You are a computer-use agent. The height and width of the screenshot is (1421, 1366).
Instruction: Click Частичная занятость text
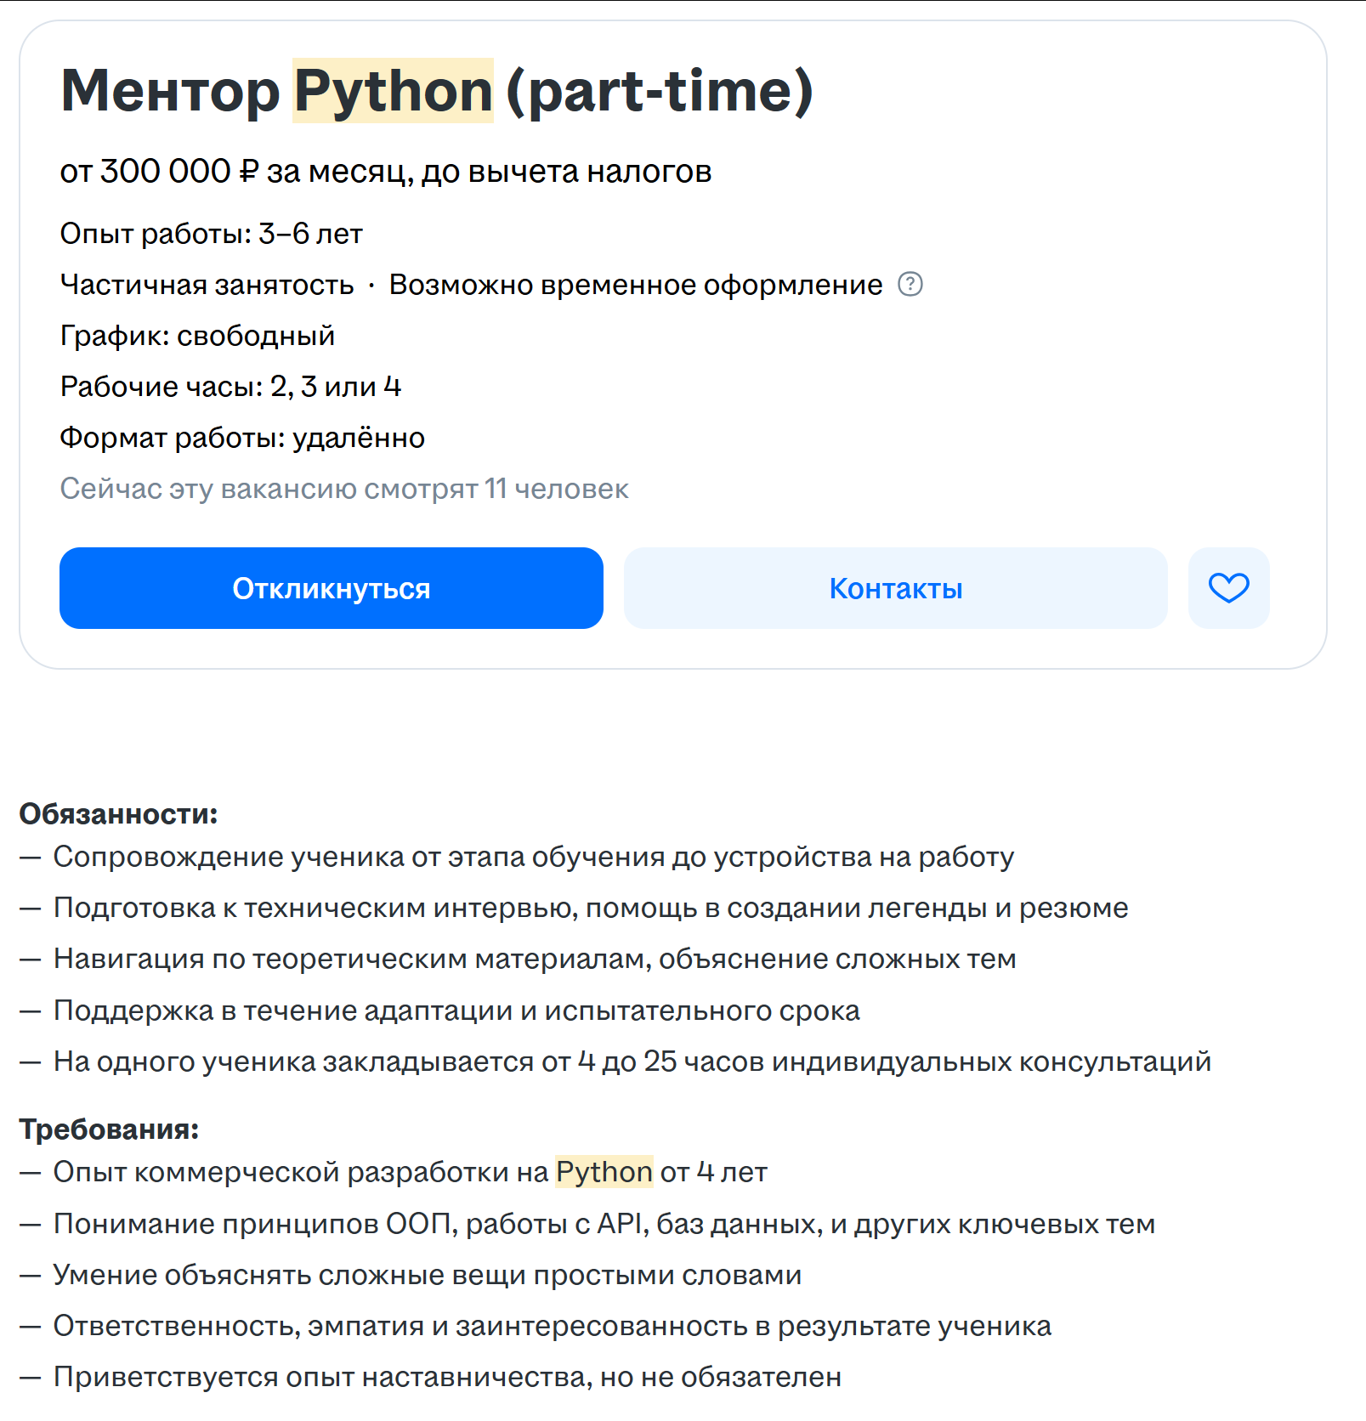(x=207, y=285)
